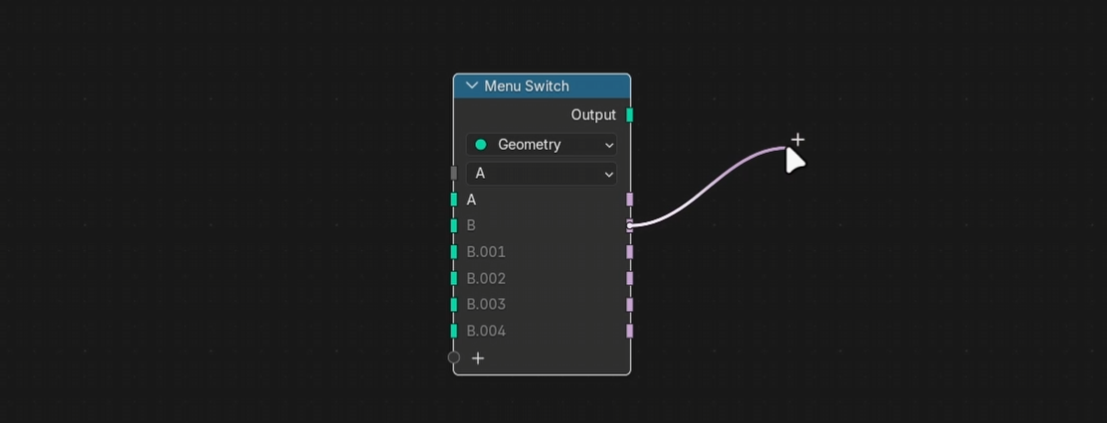Click the green input socket for B.001
1107x423 pixels.
454,251
